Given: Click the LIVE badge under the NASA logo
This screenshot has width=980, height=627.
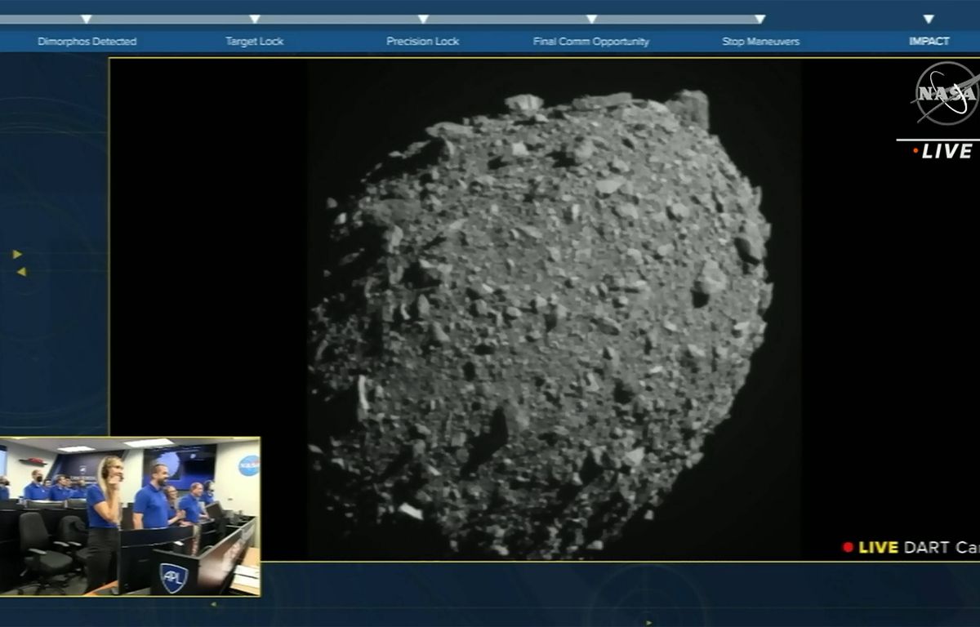Looking at the screenshot, I should pos(943,151).
